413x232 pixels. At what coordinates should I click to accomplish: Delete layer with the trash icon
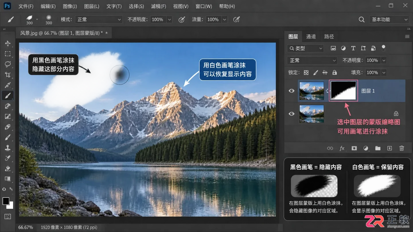[x=402, y=148]
